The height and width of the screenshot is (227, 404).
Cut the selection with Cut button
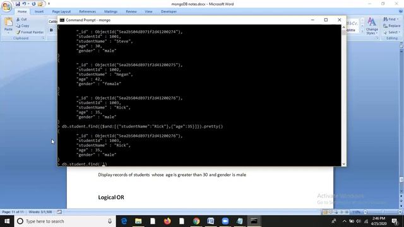click(x=21, y=20)
